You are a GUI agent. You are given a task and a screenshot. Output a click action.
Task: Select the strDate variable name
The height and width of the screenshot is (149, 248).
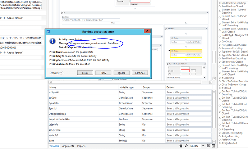coord(53,98)
